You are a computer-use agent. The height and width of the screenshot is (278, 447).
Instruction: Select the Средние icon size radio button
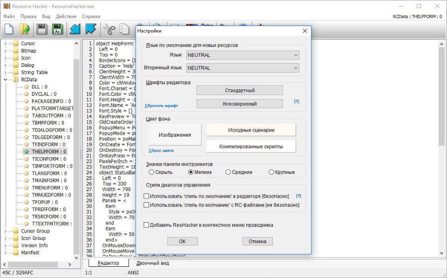click(228, 172)
